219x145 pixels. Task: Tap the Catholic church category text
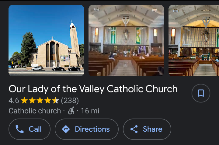tap(35, 111)
